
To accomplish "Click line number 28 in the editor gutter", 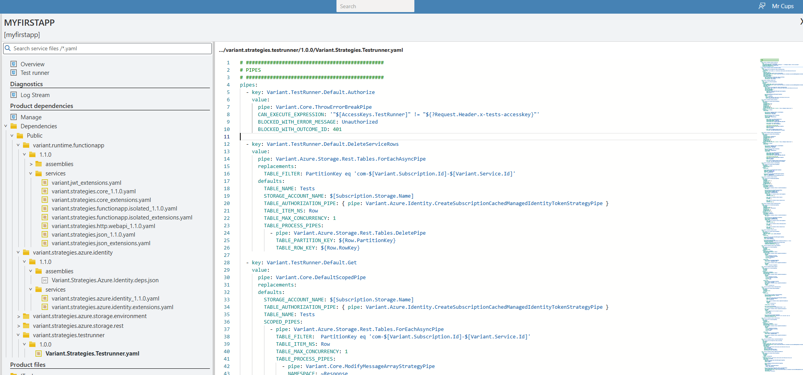I will click(x=227, y=263).
